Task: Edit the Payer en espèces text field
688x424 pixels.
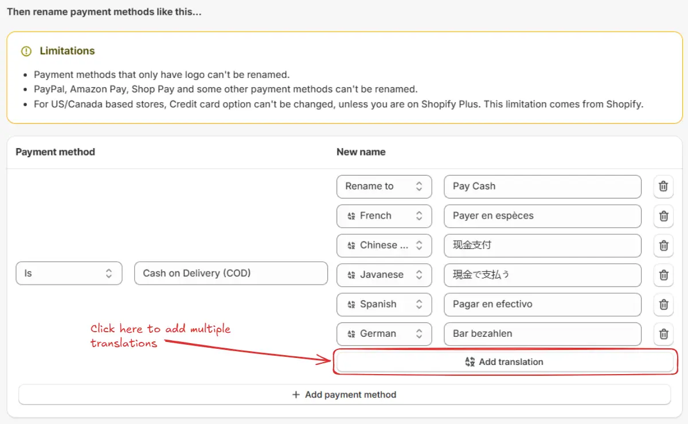Action: tap(542, 216)
